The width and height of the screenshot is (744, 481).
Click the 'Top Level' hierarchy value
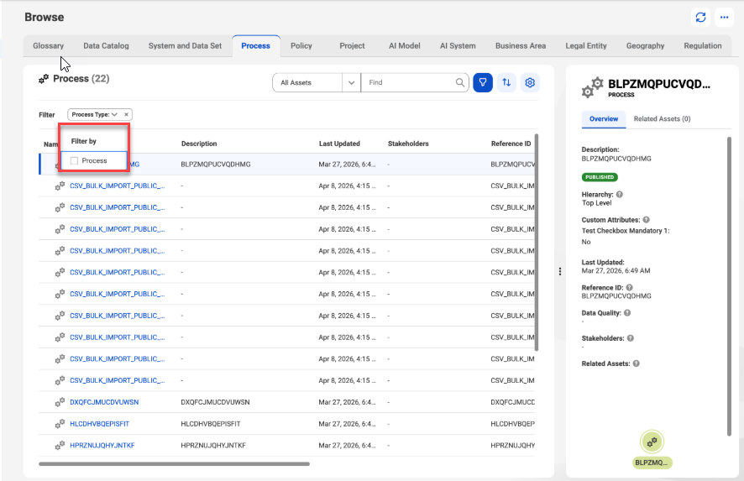[x=596, y=203]
